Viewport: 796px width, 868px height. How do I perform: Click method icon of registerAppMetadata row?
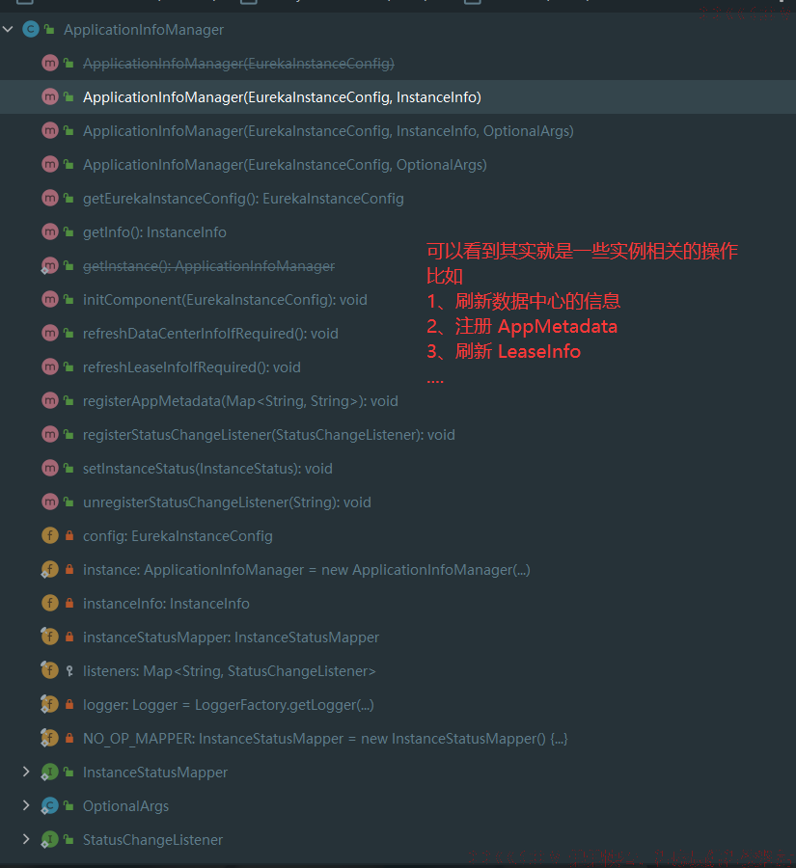[50, 401]
